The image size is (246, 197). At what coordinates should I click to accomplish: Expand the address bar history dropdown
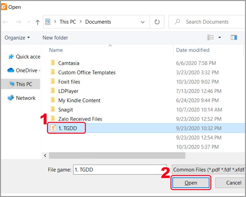143,22
